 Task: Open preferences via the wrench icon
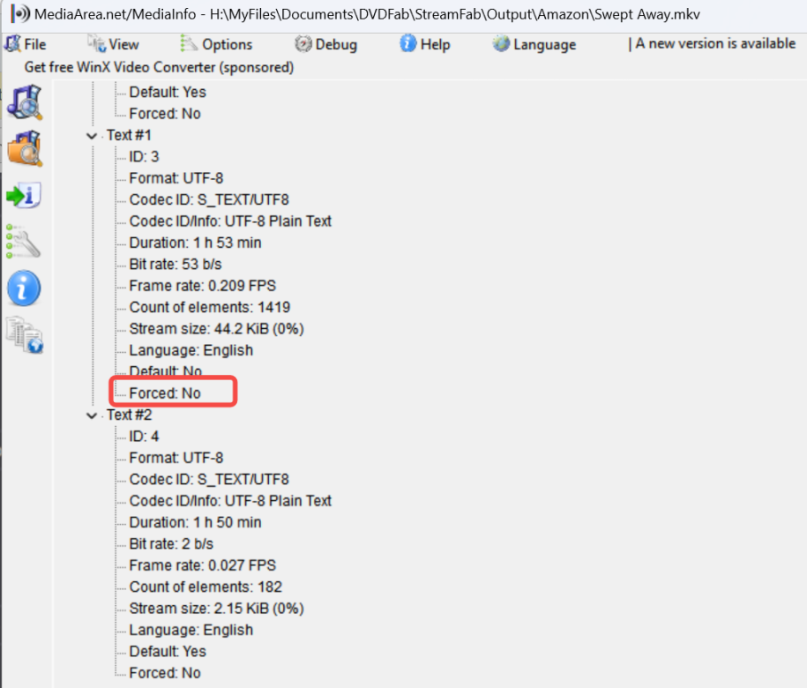click(x=23, y=242)
